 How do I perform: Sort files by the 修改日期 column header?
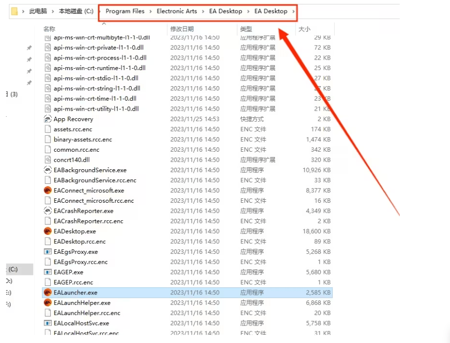(x=182, y=29)
